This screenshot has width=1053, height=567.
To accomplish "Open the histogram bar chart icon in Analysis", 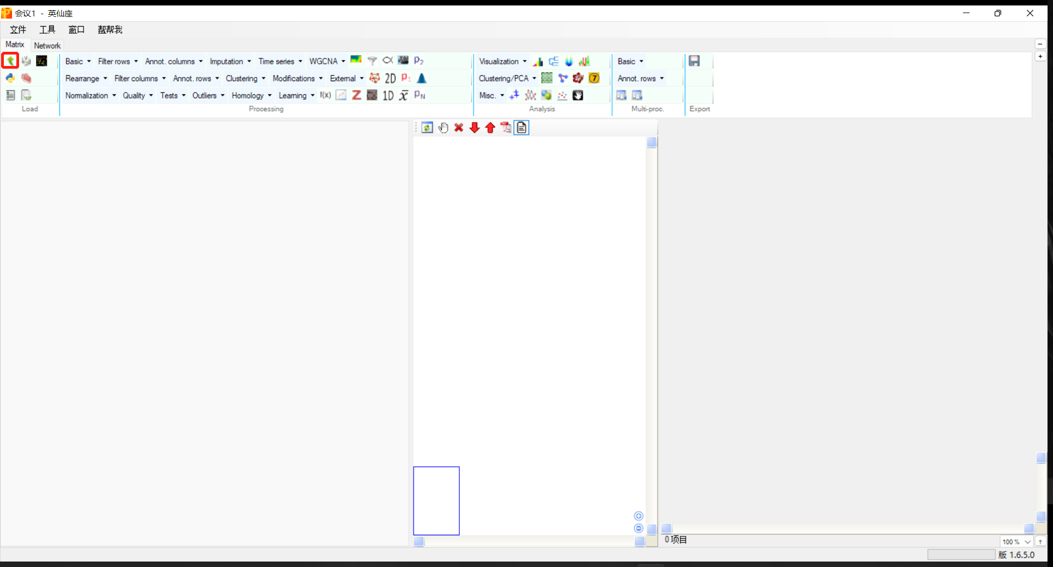I will pos(538,61).
